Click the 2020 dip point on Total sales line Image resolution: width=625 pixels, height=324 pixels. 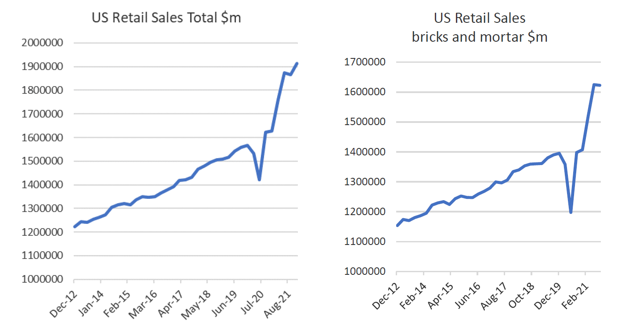[x=260, y=180]
